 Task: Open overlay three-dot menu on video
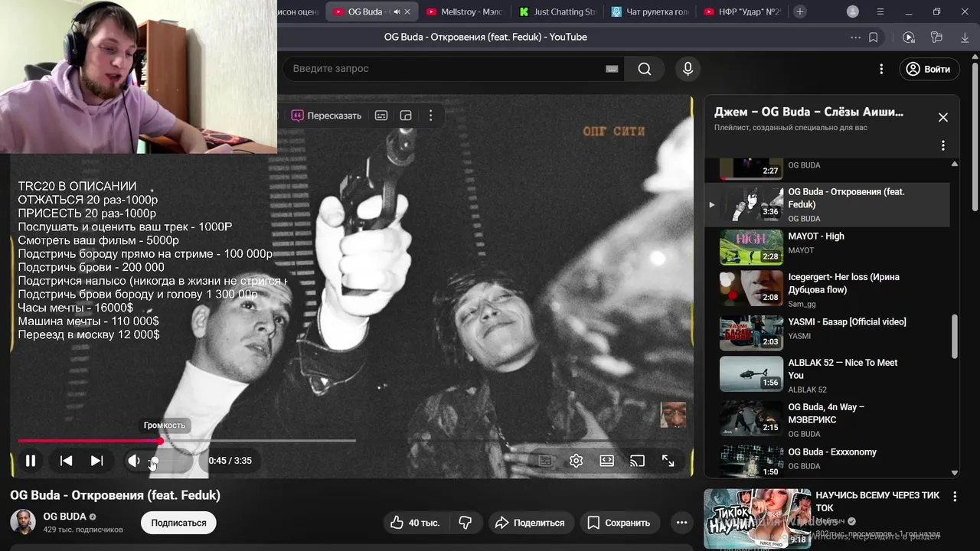click(x=430, y=116)
